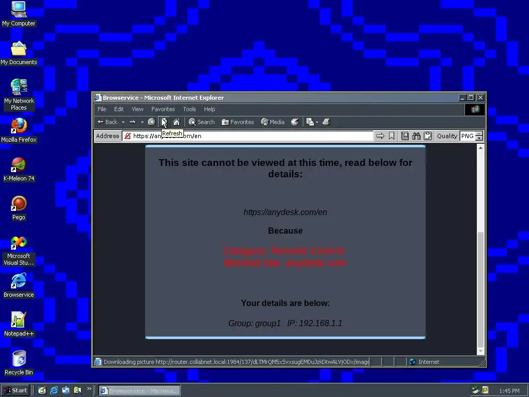This screenshot has height=397, width=529.
Task: Expand Quick Launch overflow chevron
Action: 89,389
